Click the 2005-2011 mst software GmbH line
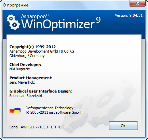Screen dimensions: 148x140 pyautogui.click(x=54, y=112)
